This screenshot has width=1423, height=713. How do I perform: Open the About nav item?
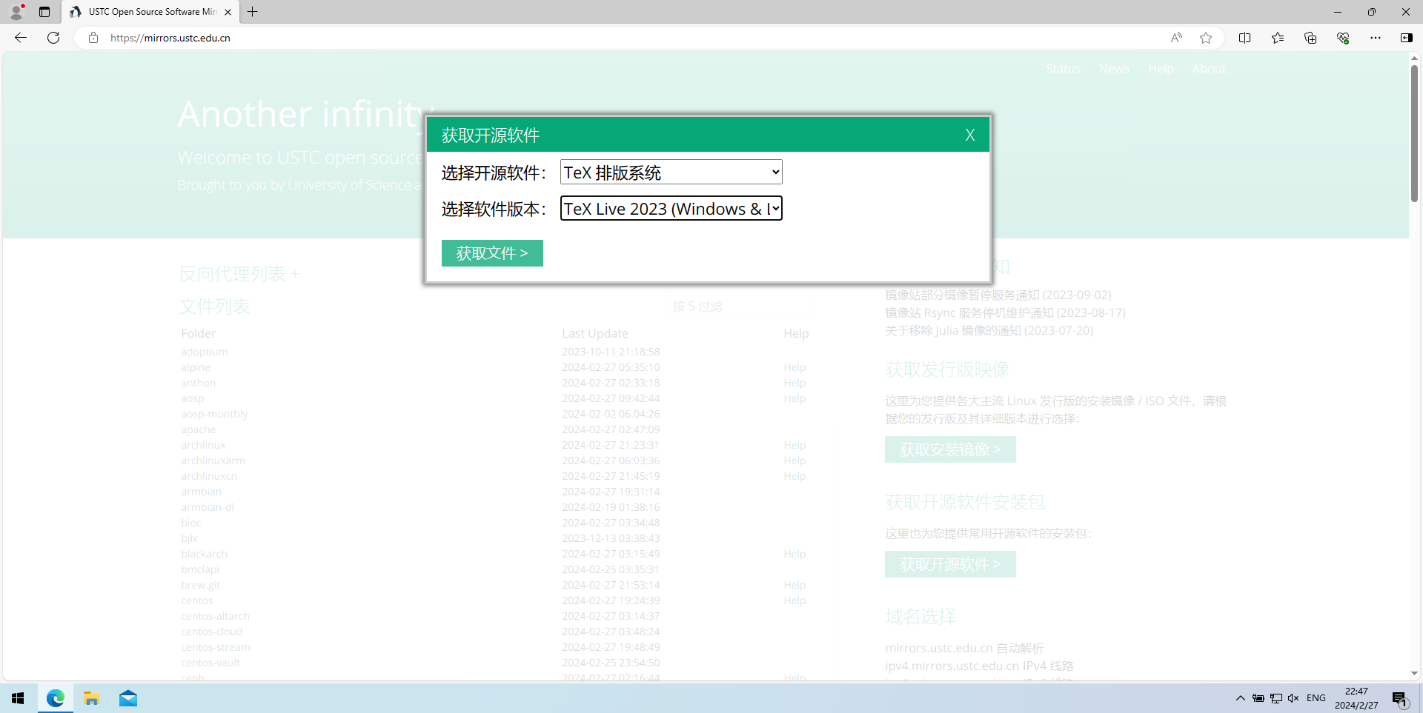[x=1209, y=68]
